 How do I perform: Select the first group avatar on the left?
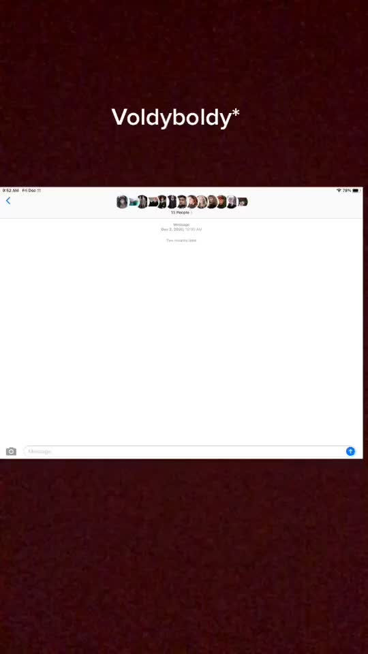click(122, 202)
